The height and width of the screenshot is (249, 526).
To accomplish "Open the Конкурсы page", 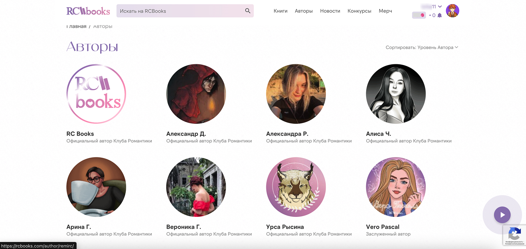I will (359, 11).
